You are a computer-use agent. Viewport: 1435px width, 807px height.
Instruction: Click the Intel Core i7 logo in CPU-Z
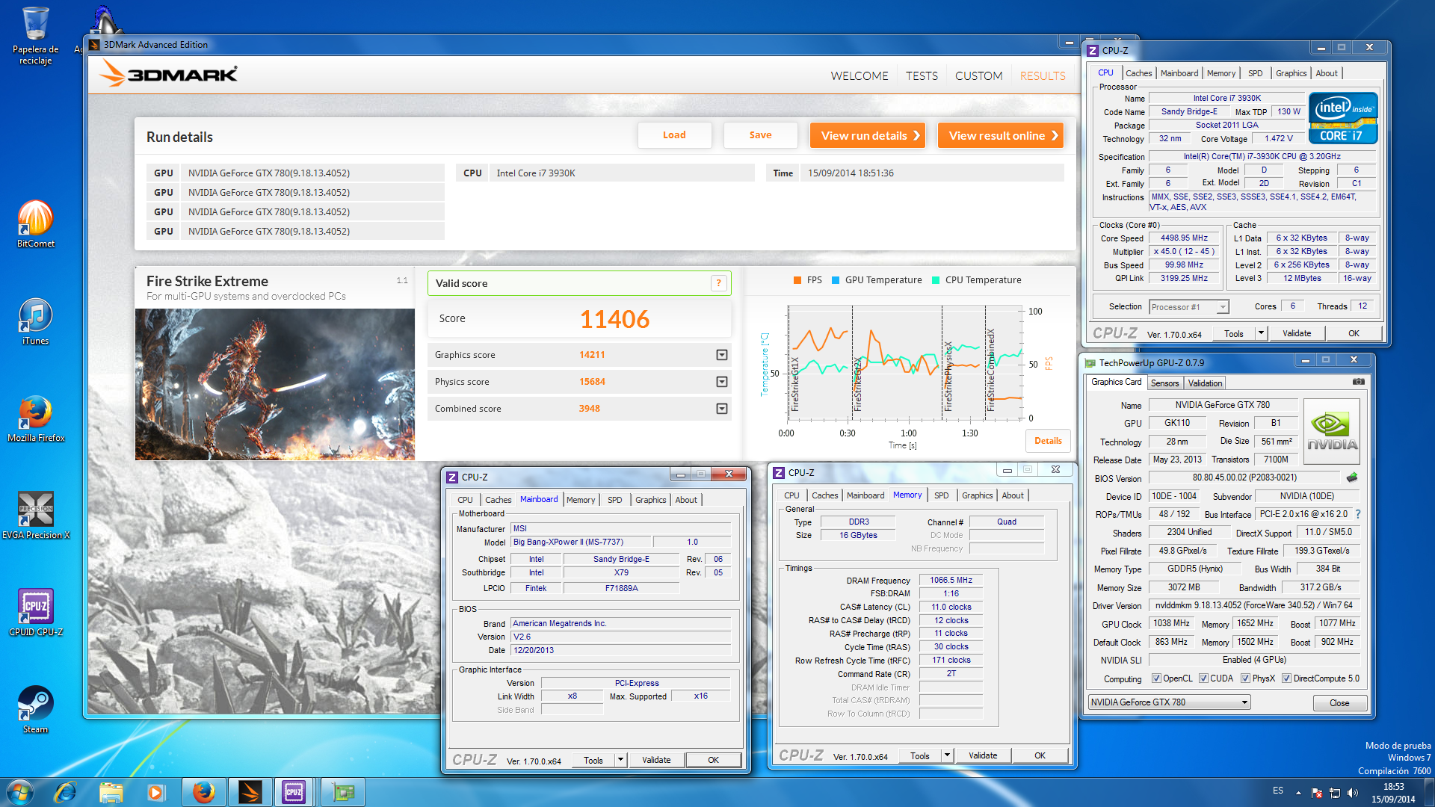[1342, 117]
